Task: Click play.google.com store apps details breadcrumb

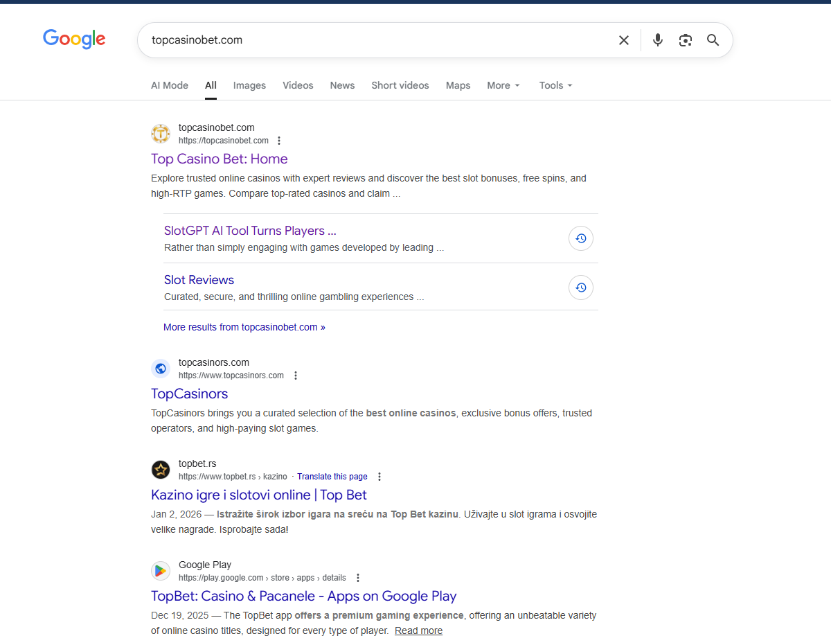Action: coord(262,578)
